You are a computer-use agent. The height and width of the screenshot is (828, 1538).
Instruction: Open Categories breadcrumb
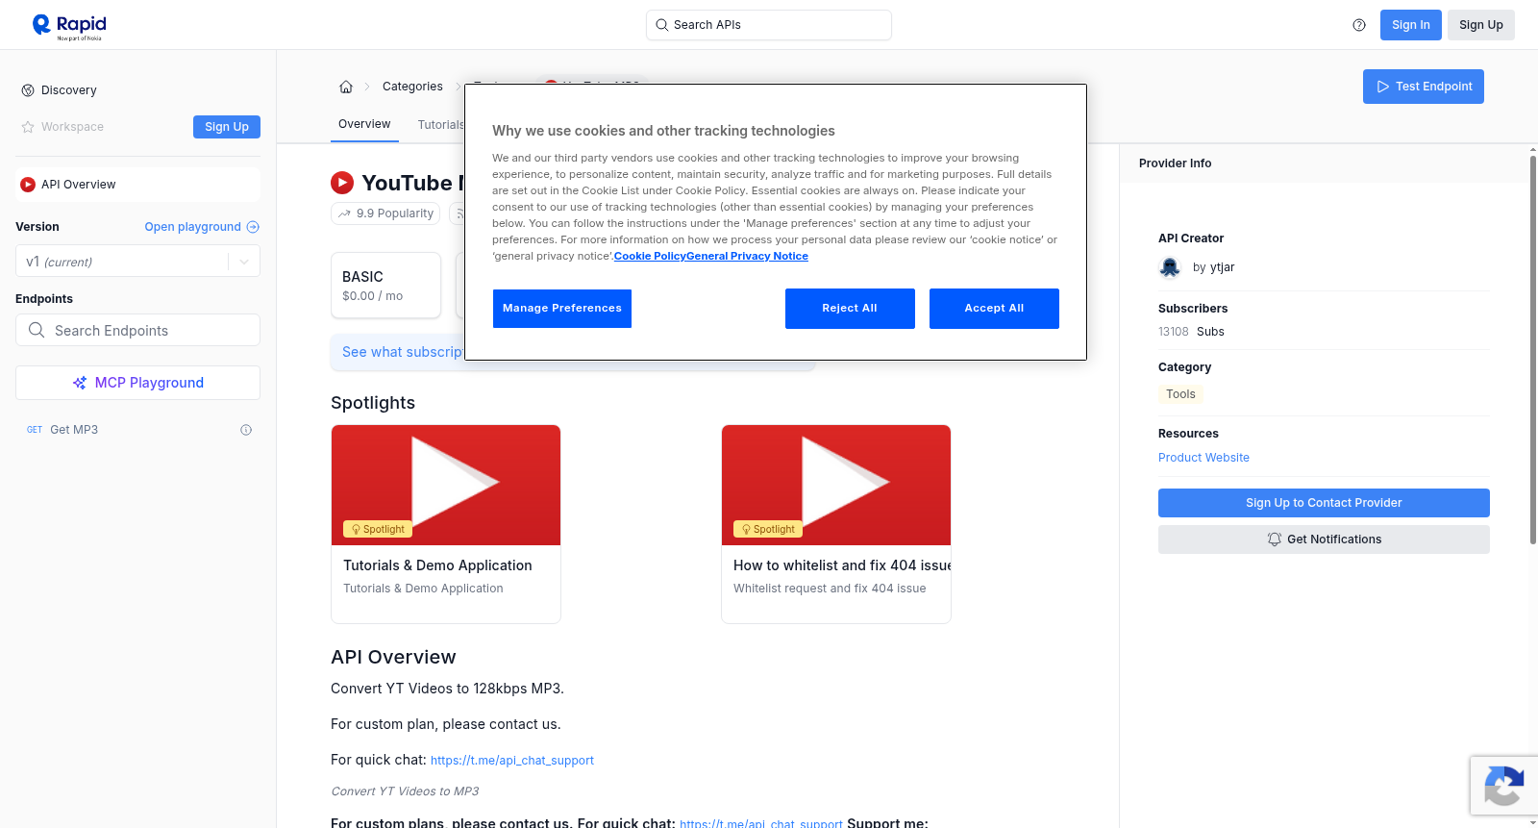coord(412,87)
